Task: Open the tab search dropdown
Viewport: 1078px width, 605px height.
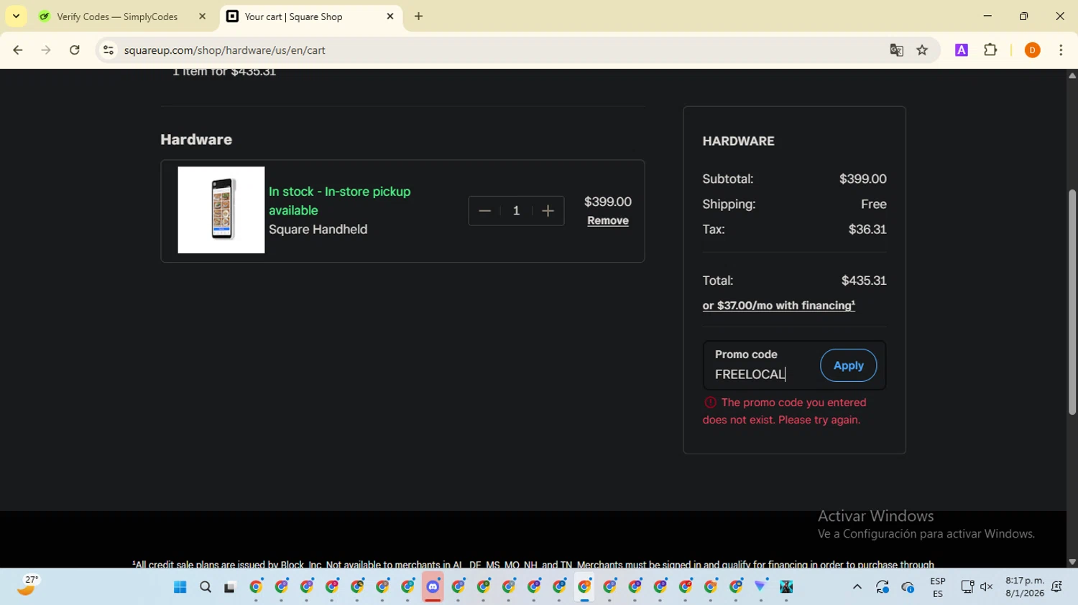Action: pos(16,17)
